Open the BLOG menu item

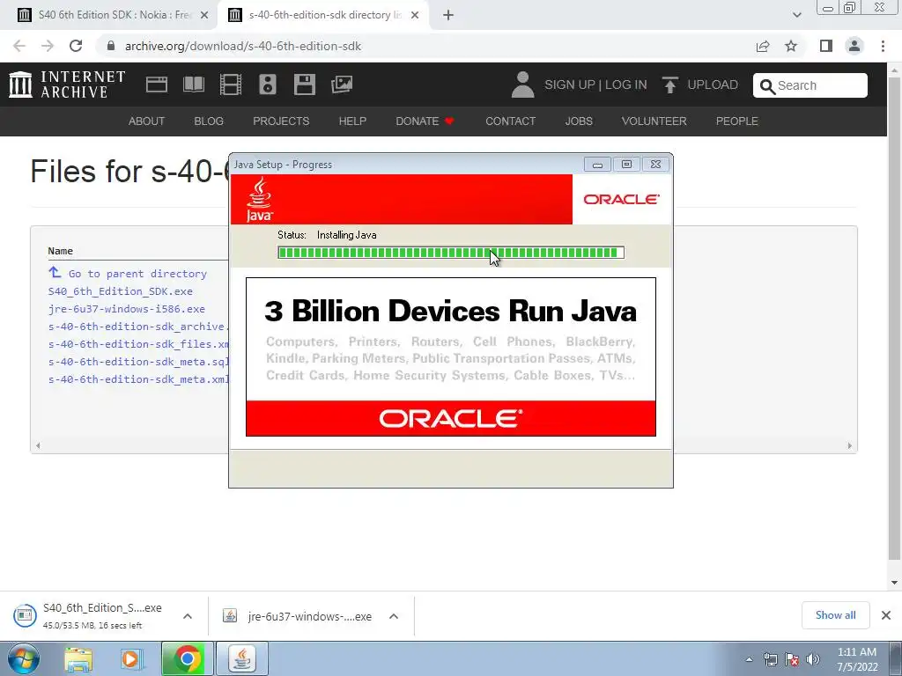[209, 121]
